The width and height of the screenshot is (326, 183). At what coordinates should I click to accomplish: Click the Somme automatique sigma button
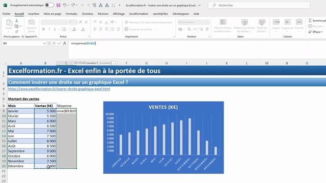(x=317, y=20)
